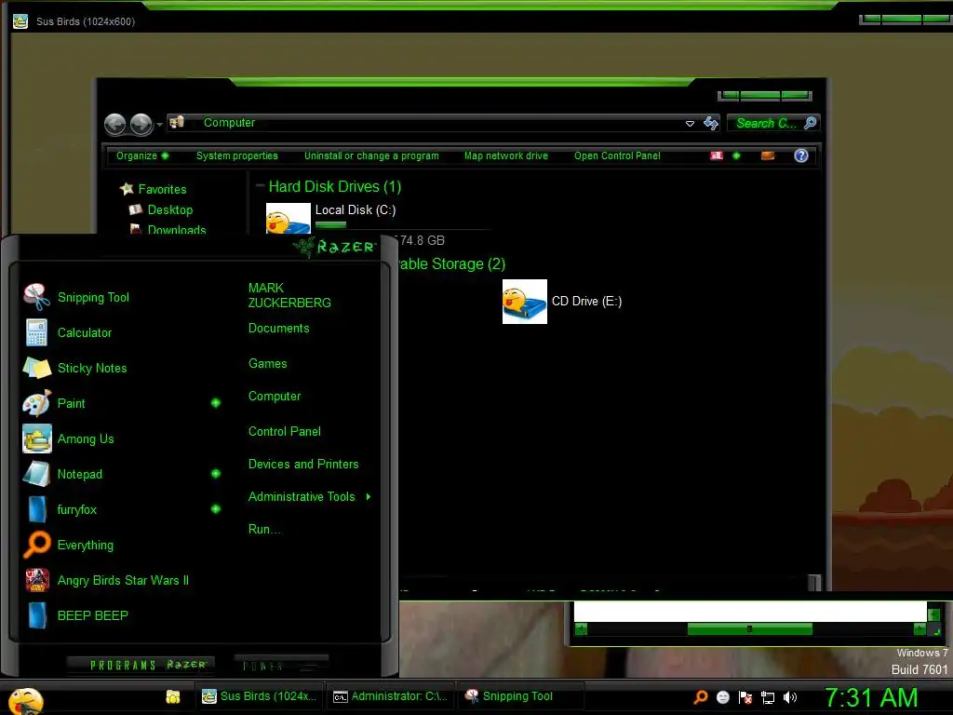Open Games from start menu
The image size is (953, 715).
(267, 364)
